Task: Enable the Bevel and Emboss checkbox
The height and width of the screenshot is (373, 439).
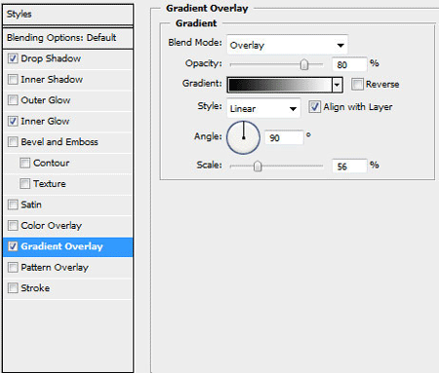Action: point(13,142)
